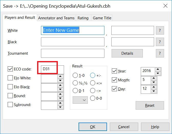Screen dimensions: 172x134
Task: Click the Tournament name input field
Action: point(73,53)
